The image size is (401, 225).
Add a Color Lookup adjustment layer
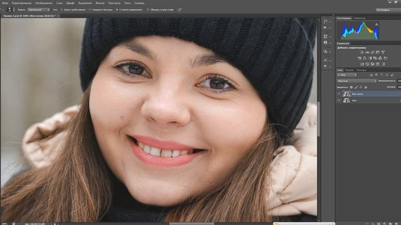tap(385, 58)
